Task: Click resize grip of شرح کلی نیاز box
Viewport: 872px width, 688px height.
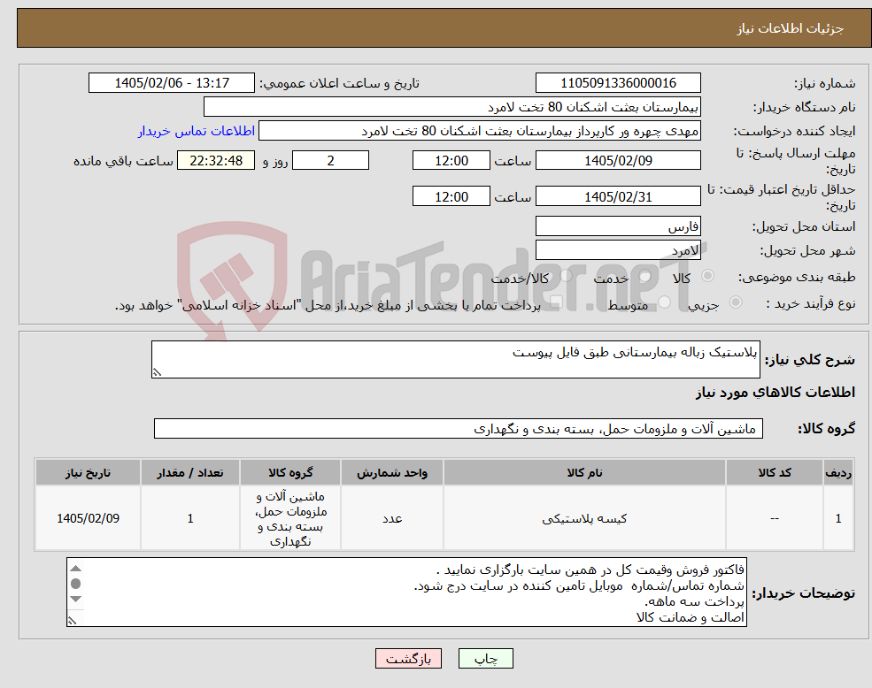Action: click(x=158, y=372)
